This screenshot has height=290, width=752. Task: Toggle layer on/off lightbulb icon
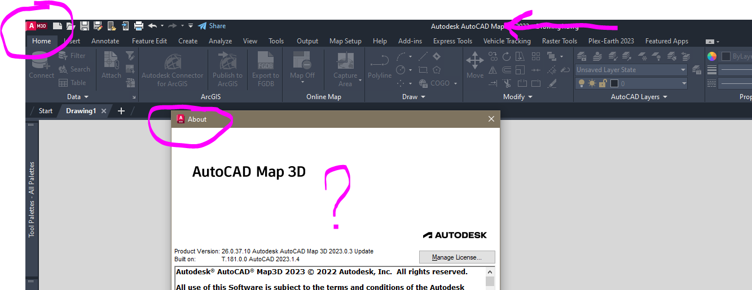tap(581, 83)
